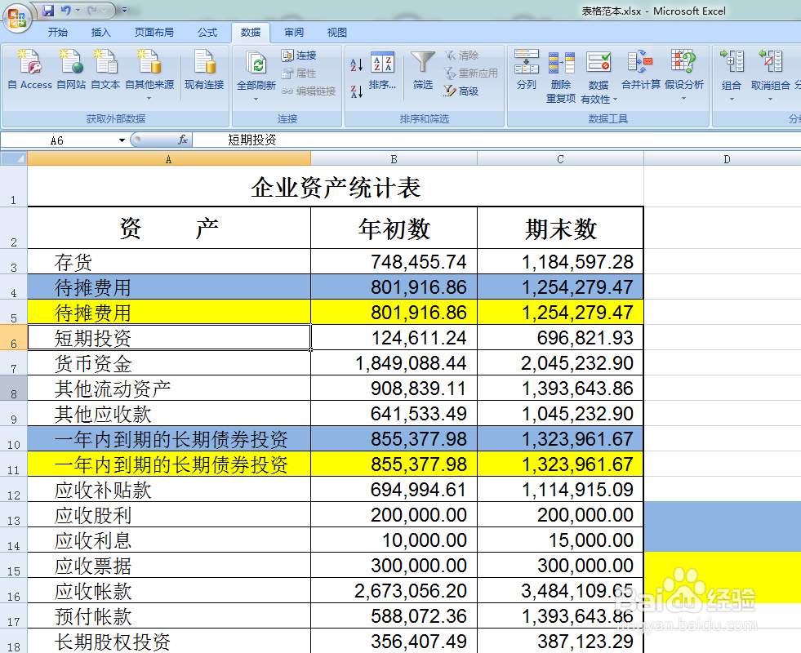Click the header cell 期末数
801x653 pixels.
[560, 229]
